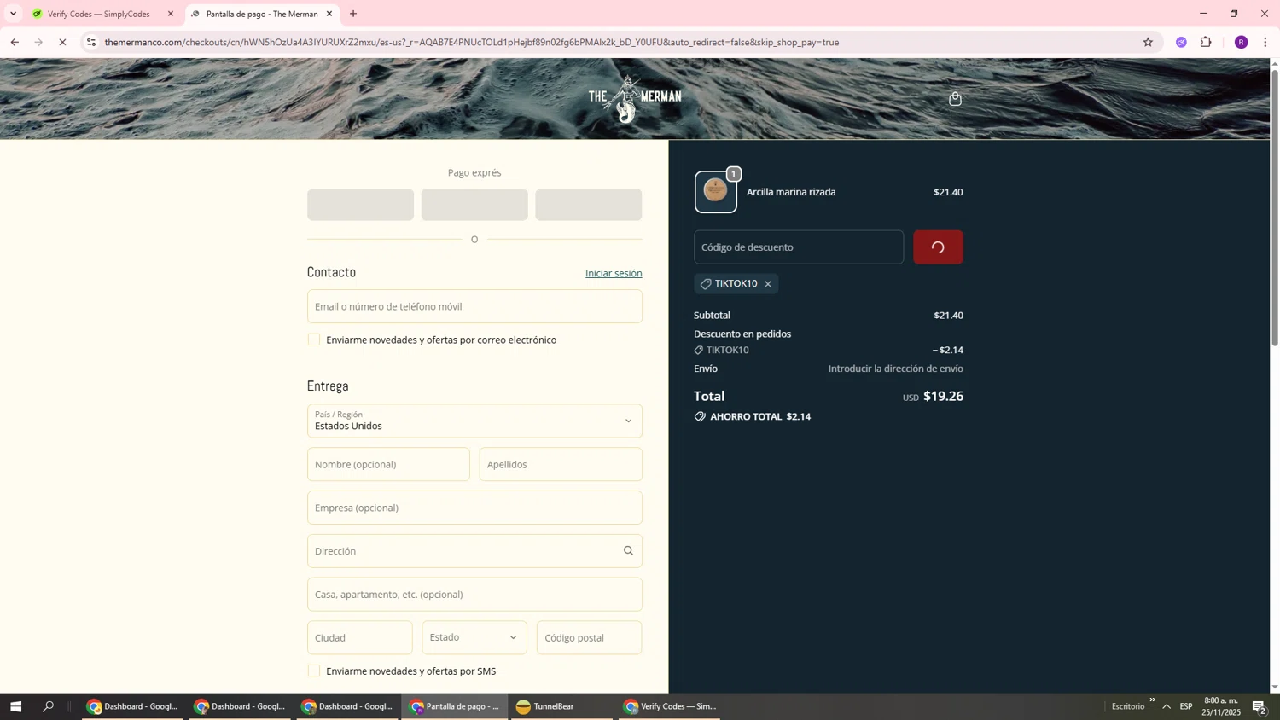
Task: Open the País / Región dropdown
Action: pos(474,421)
